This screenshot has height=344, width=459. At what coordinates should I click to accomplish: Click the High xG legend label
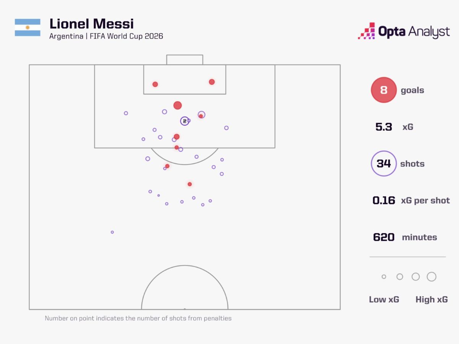431,299
